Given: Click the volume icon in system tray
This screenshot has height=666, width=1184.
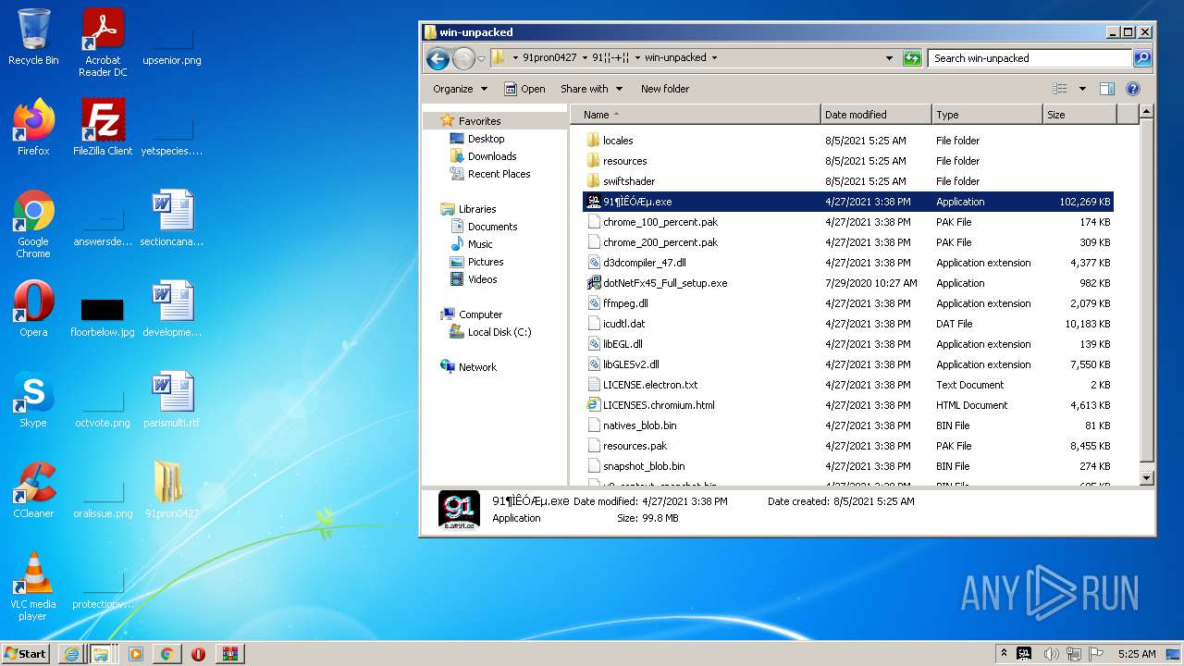Looking at the screenshot, I should pos(1050,654).
